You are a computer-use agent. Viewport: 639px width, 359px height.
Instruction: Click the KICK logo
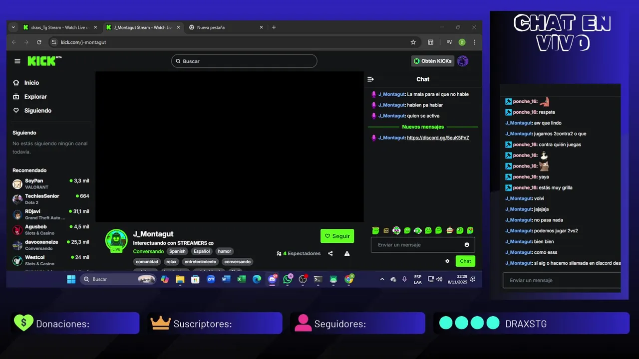44,61
